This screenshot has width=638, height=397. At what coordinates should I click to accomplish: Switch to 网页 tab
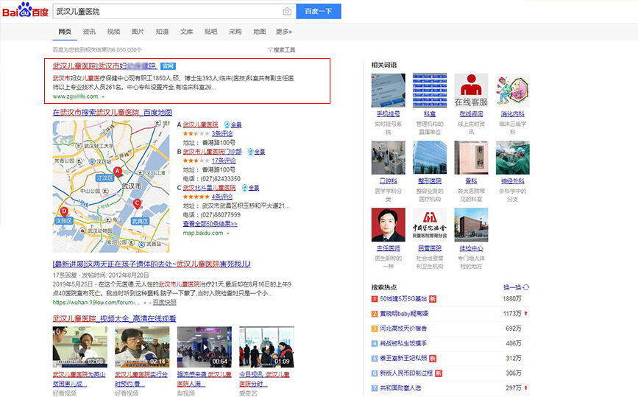[x=65, y=32]
